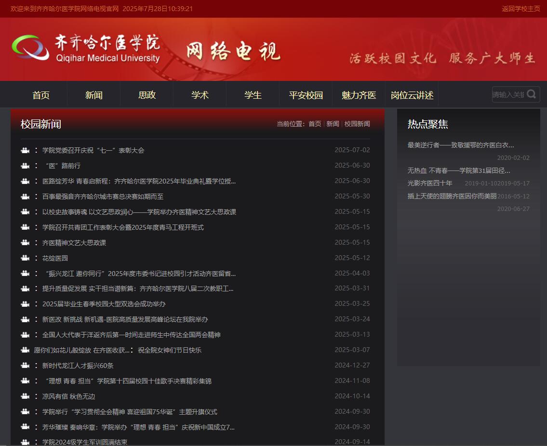
Task: Click video icon beside "医"路前行 entry
Action: (x=25, y=165)
